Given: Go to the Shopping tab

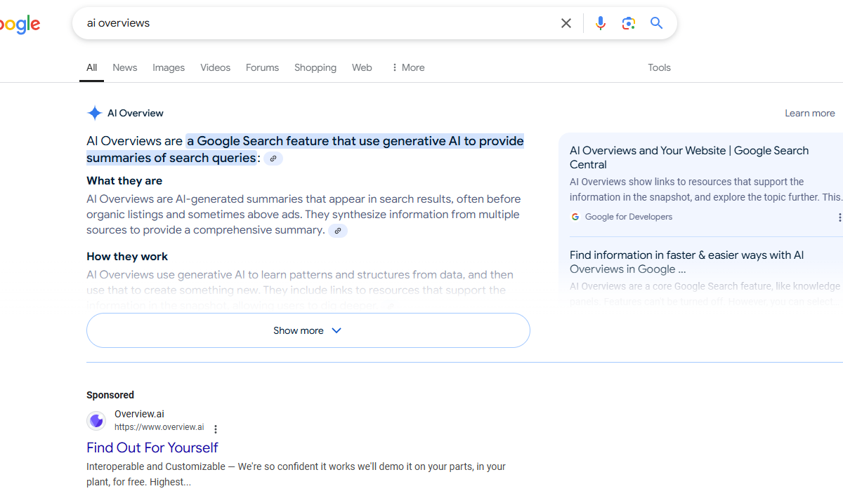Looking at the screenshot, I should (x=315, y=67).
